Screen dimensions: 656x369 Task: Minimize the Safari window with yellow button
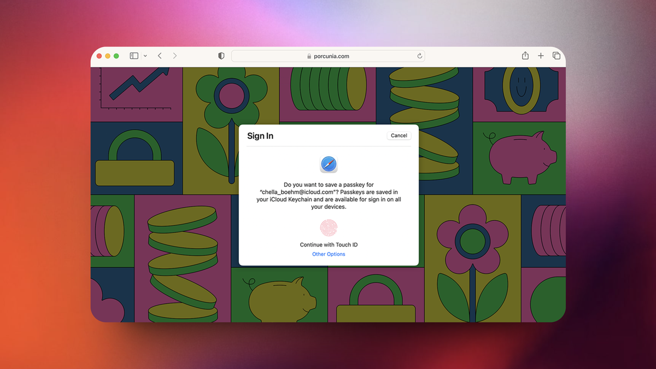pos(108,56)
